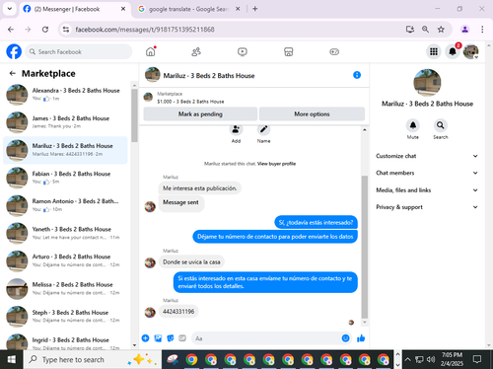Viewport: 493px width, 369px height.
Task: Open the Chrome tab search dropdown
Action: (10, 9)
